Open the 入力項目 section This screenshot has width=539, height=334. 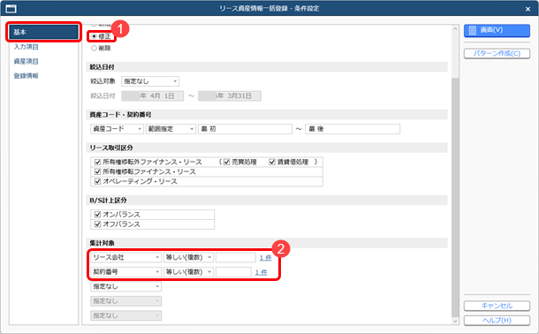click(x=27, y=47)
